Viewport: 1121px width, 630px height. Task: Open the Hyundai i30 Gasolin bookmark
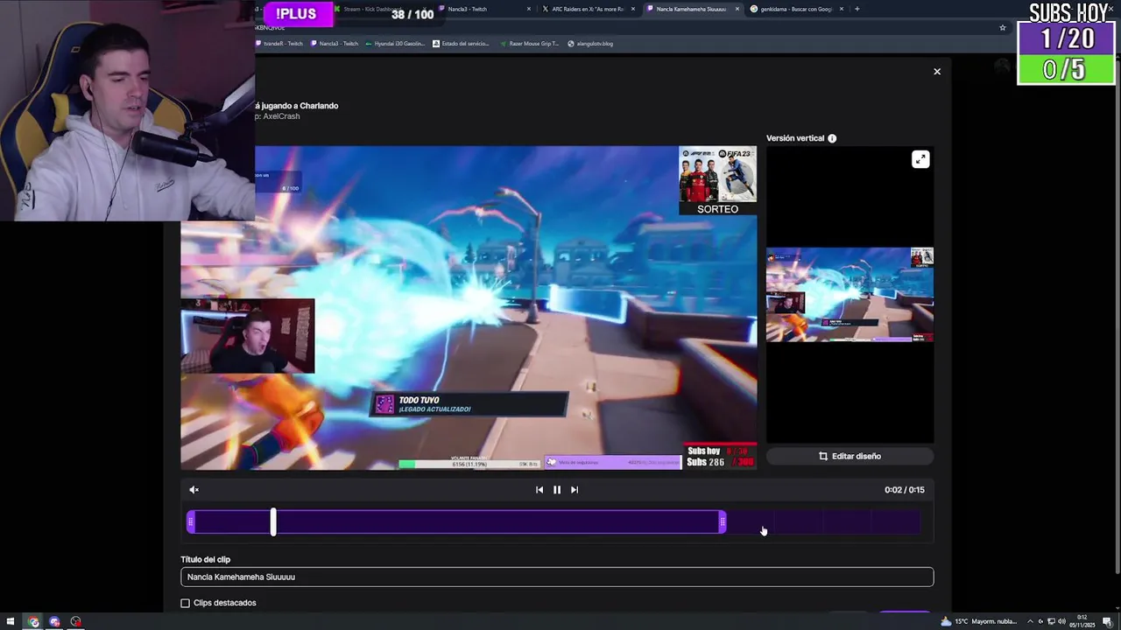tap(395, 44)
